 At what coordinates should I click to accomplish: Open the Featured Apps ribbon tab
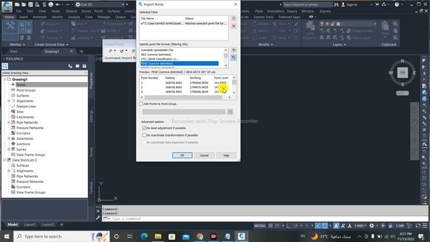(290, 17)
